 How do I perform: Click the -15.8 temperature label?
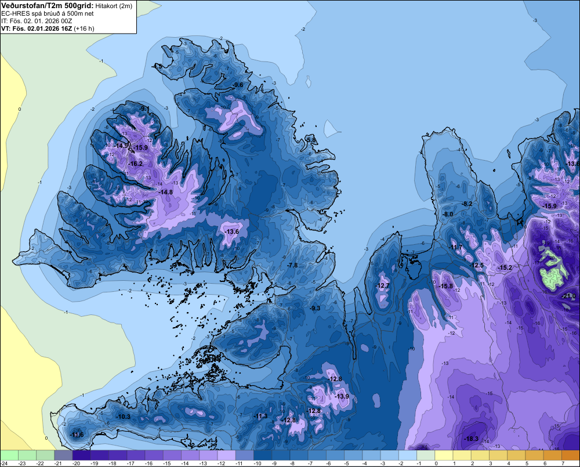click(x=445, y=285)
